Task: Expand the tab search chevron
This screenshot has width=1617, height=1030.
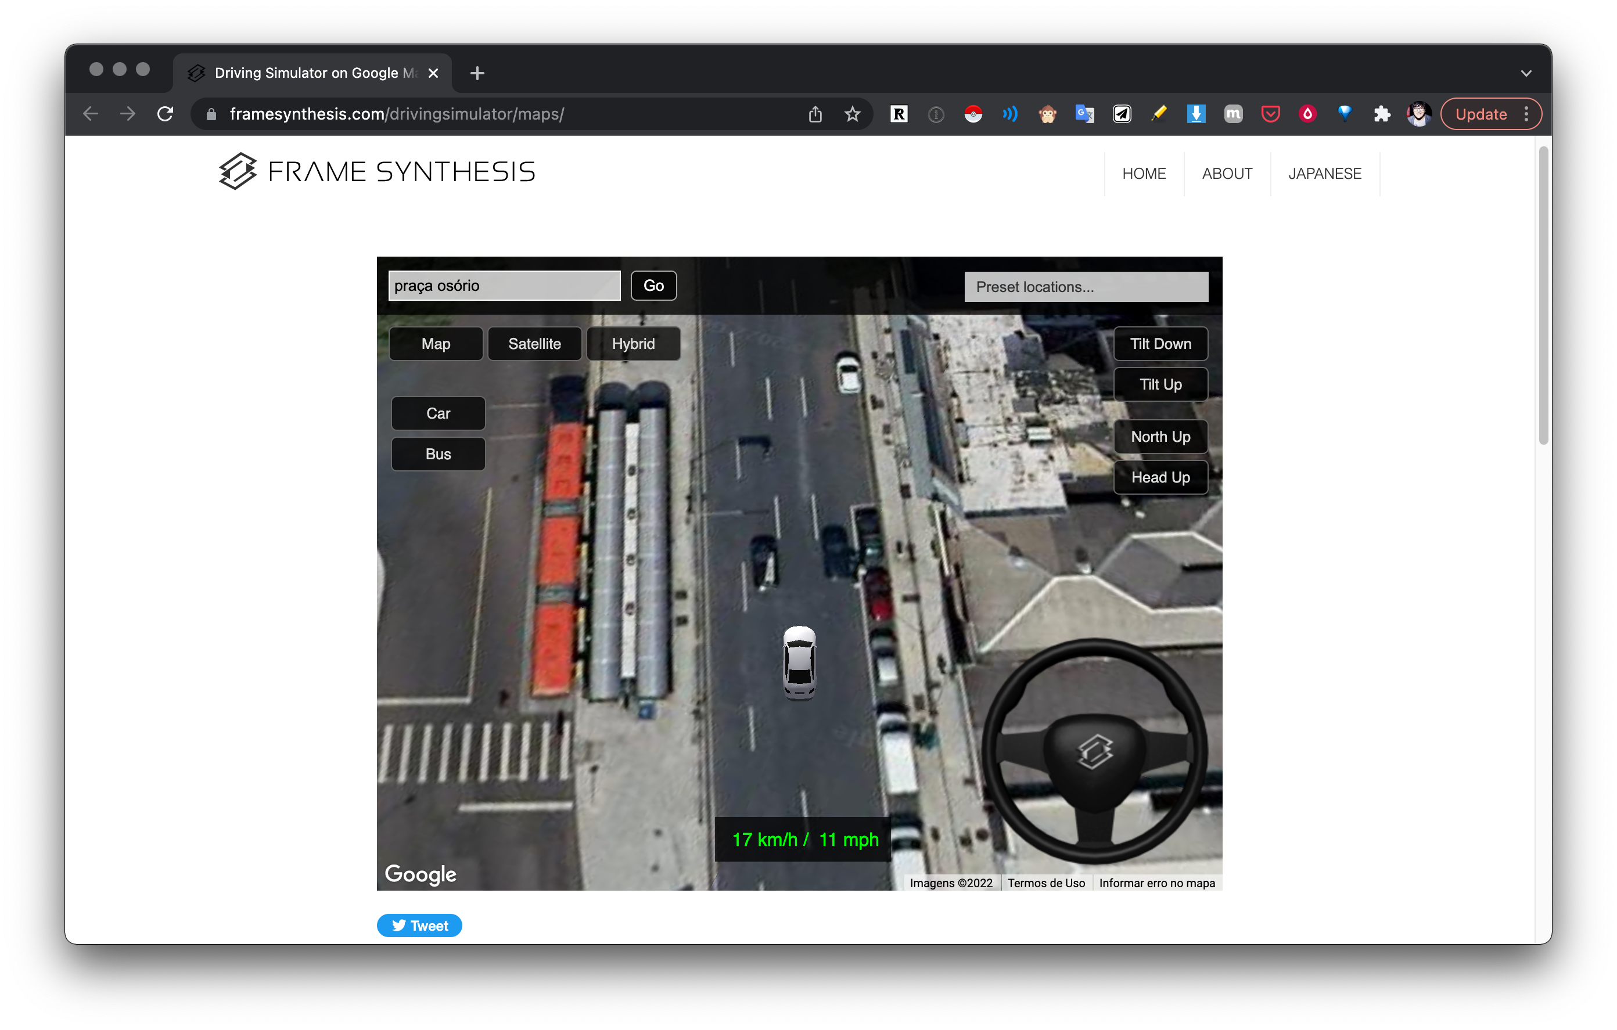Action: pyautogui.click(x=1526, y=73)
